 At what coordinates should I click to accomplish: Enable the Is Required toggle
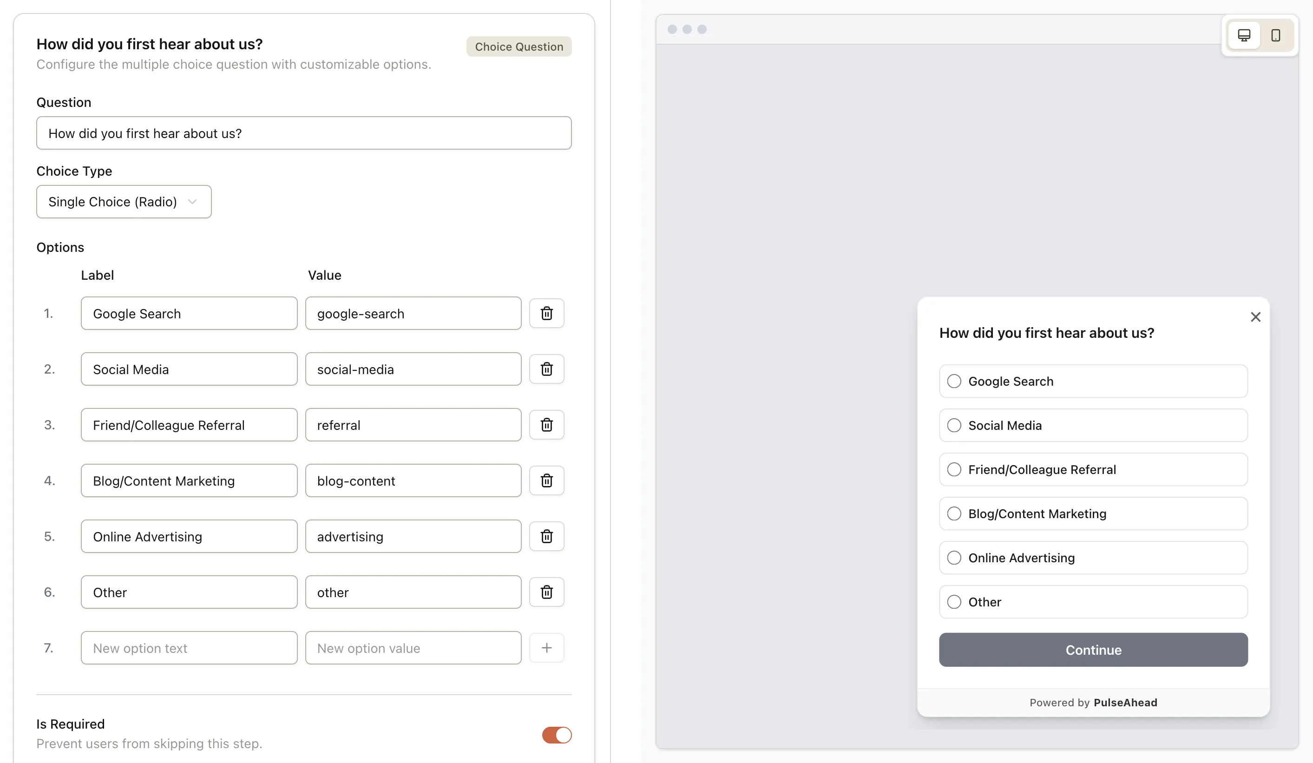[x=556, y=735]
